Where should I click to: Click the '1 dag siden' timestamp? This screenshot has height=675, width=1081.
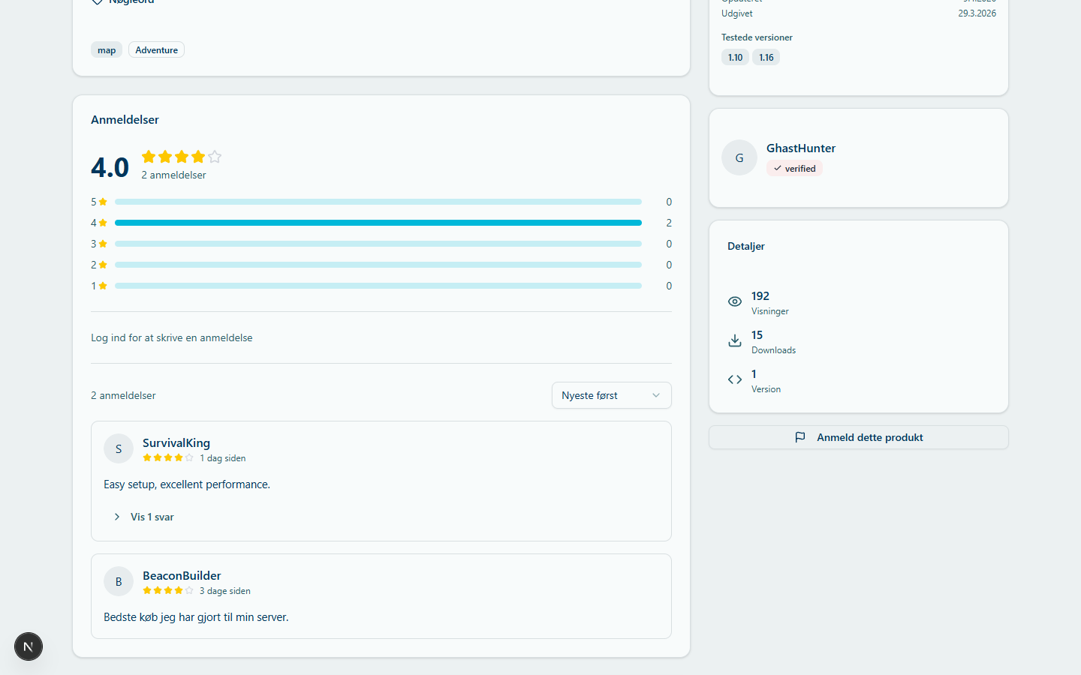223,458
